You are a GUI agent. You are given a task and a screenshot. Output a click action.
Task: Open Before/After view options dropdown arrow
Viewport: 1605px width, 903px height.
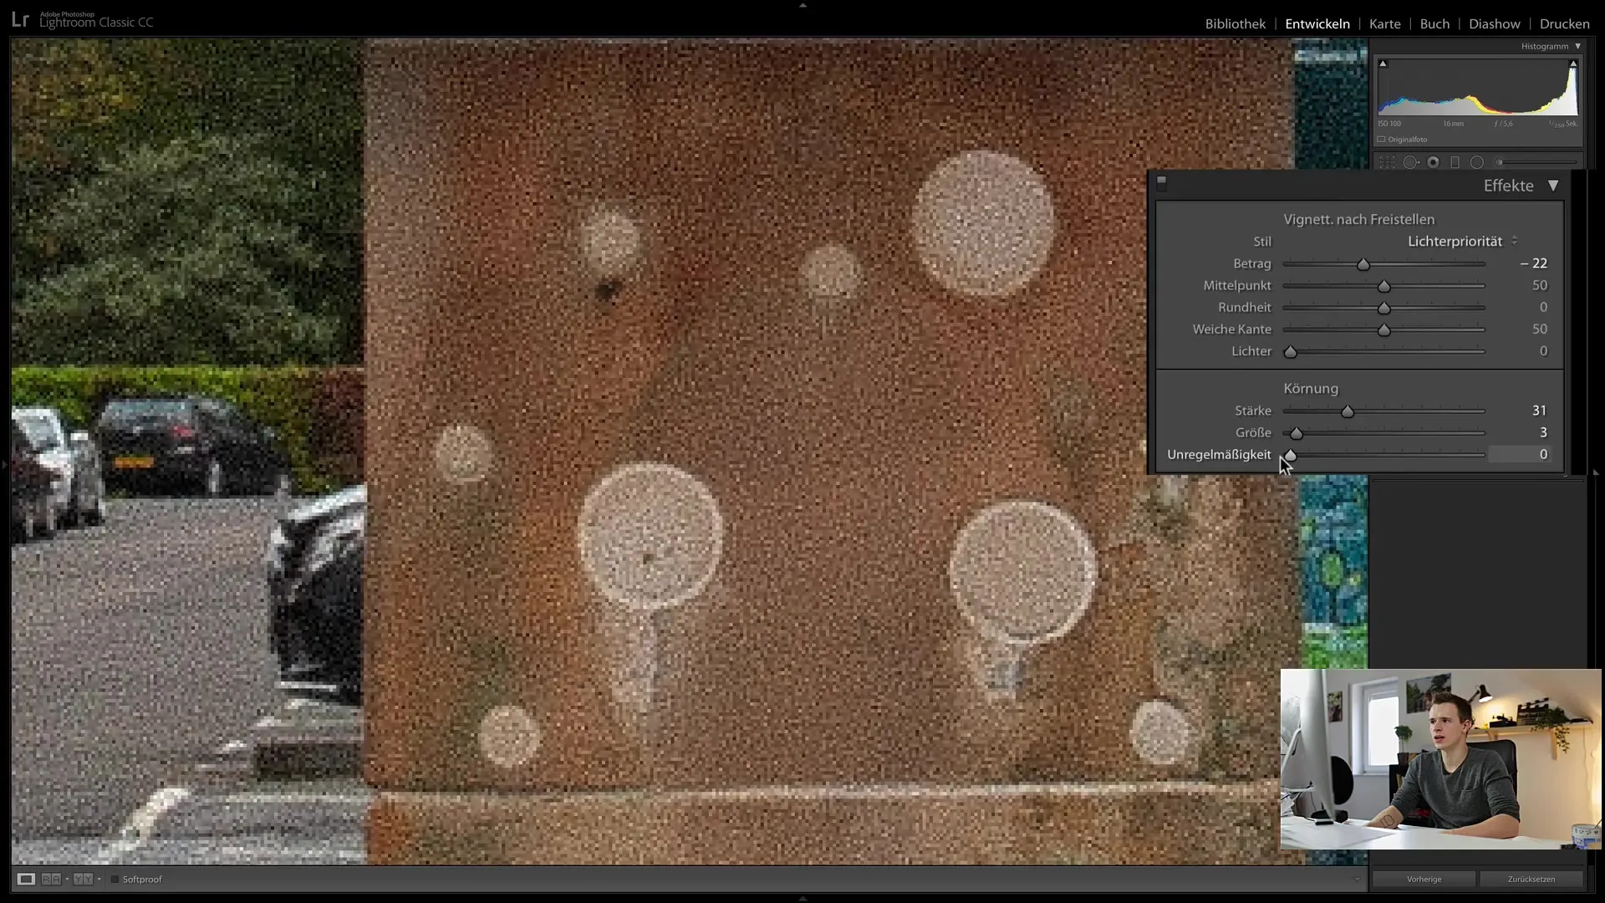[99, 879]
